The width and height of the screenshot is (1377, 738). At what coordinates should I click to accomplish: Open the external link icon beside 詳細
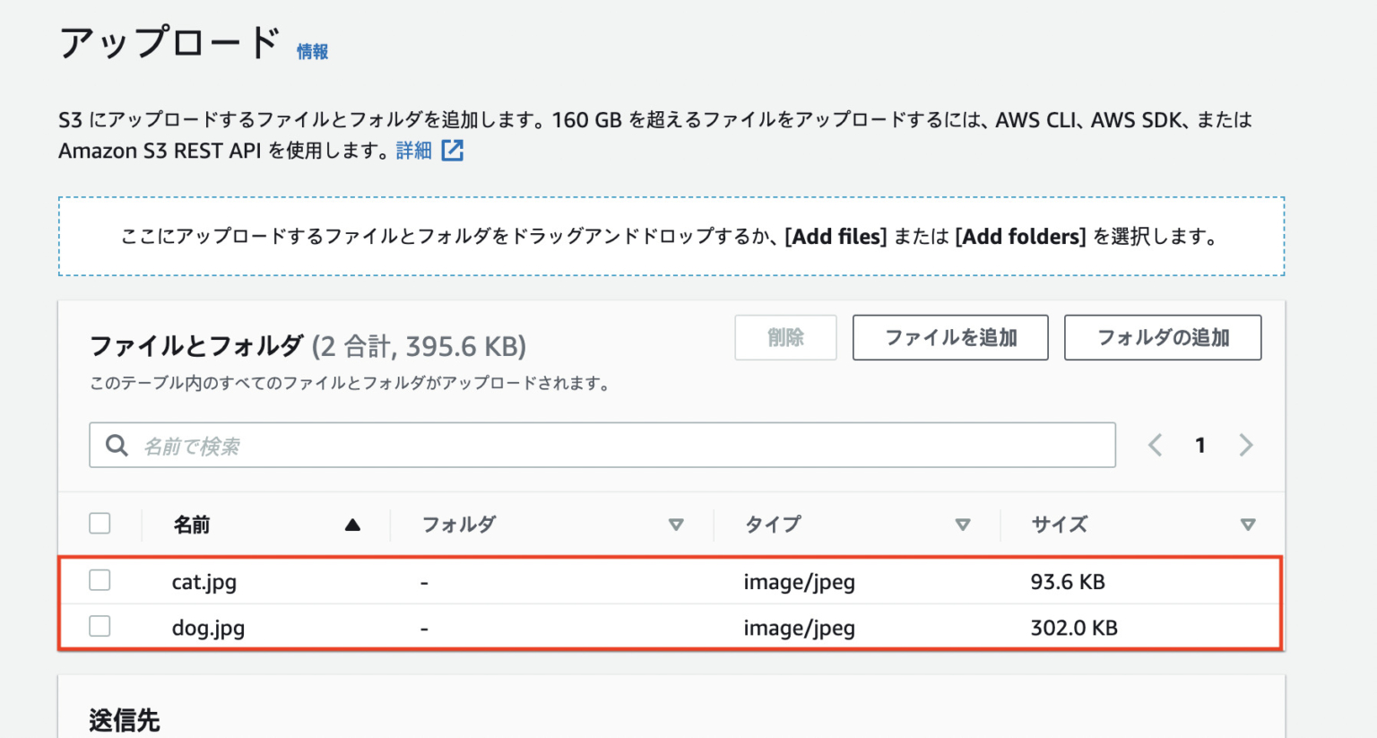point(454,151)
